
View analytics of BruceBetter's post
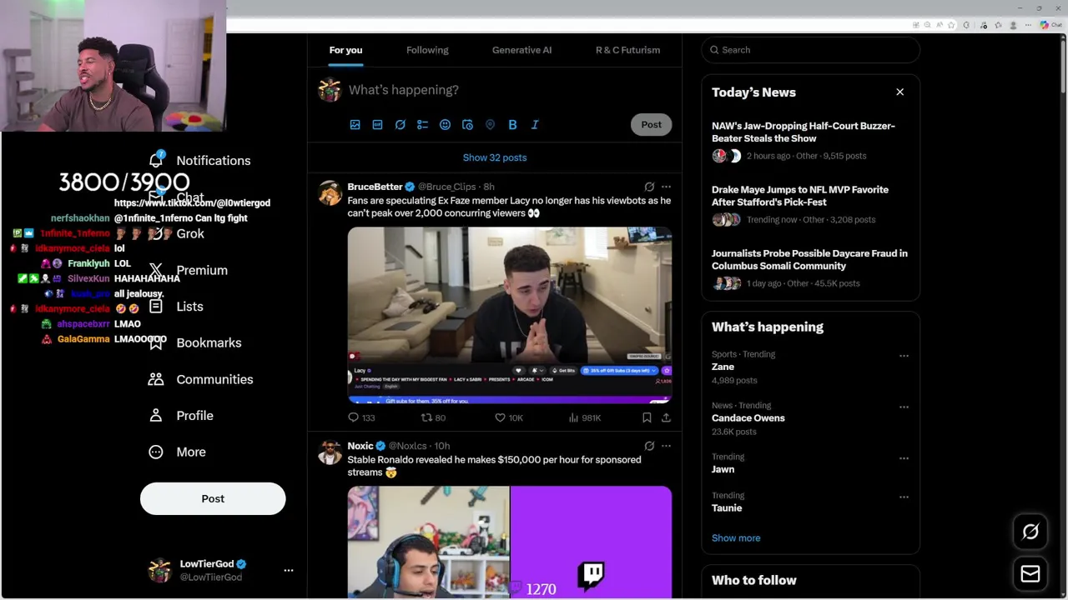584,417
